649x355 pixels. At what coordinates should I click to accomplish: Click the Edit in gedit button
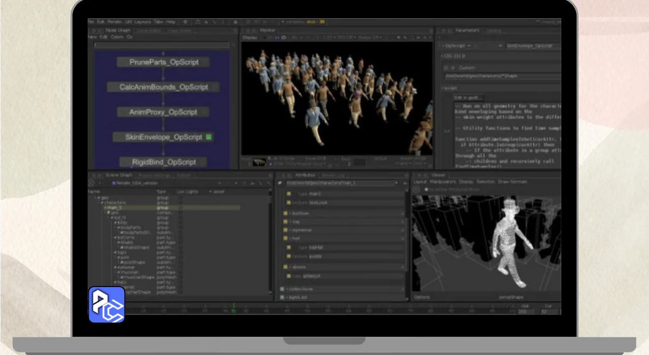pyautogui.click(x=468, y=97)
